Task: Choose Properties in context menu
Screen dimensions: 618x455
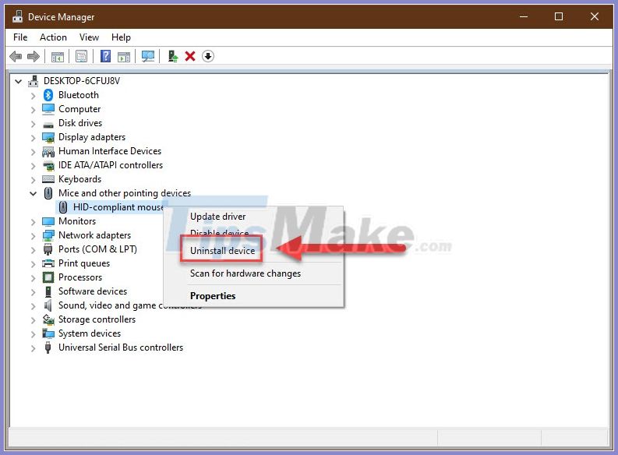Action: point(213,296)
